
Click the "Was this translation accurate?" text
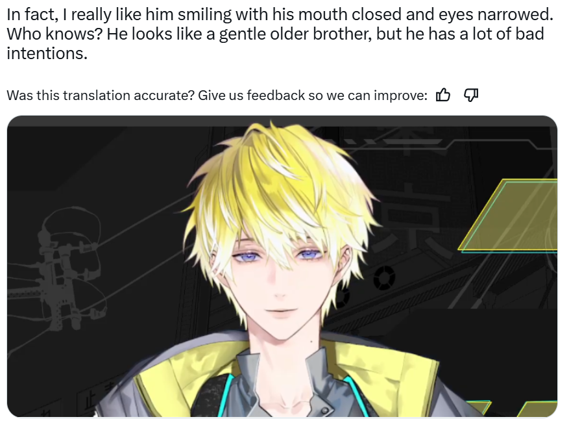pyautogui.click(x=101, y=95)
